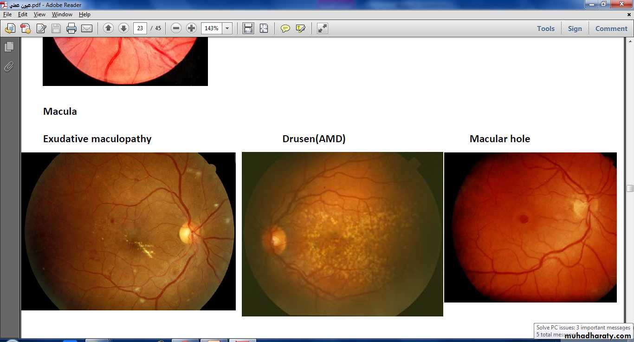Screen dimensions: 634x342
Task: Open the Window menu
Action: point(62,14)
